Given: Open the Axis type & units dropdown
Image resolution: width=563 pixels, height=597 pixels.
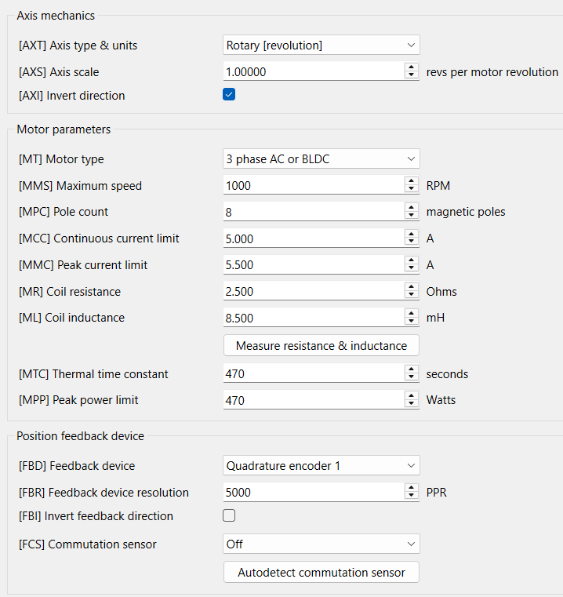Looking at the screenshot, I should tap(321, 46).
